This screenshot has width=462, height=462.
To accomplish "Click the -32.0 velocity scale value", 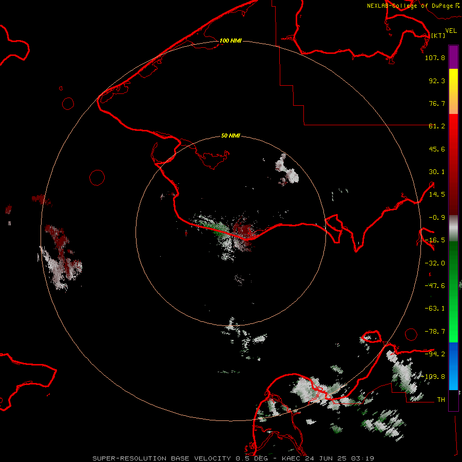I will click(435, 263).
